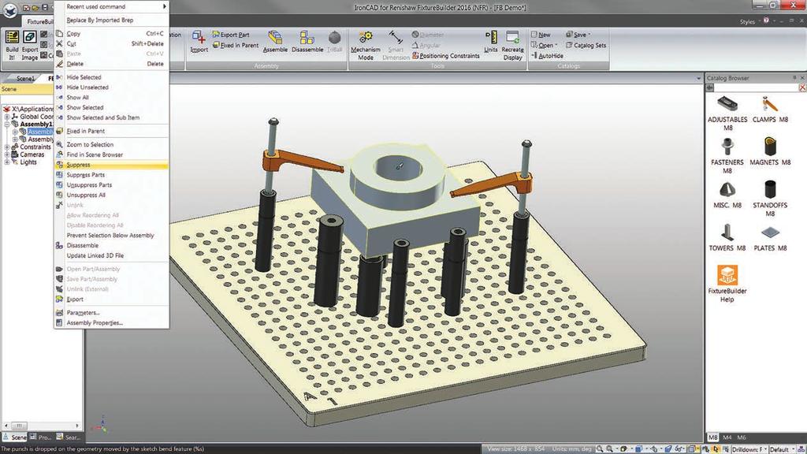Choose Zoom to Selection
This screenshot has height=454, width=807.
click(x=112, y=145)
